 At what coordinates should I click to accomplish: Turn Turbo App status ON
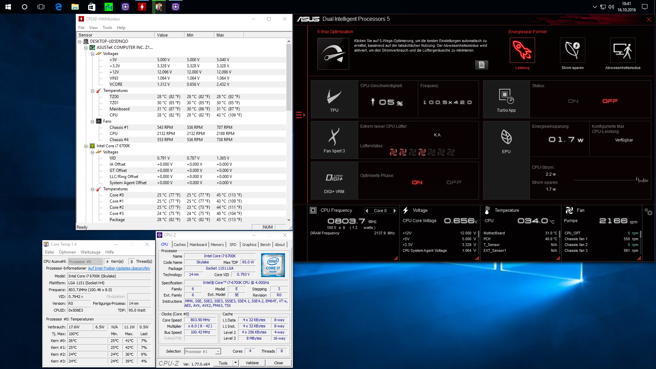pyautogui.click(x=573, y=101)
